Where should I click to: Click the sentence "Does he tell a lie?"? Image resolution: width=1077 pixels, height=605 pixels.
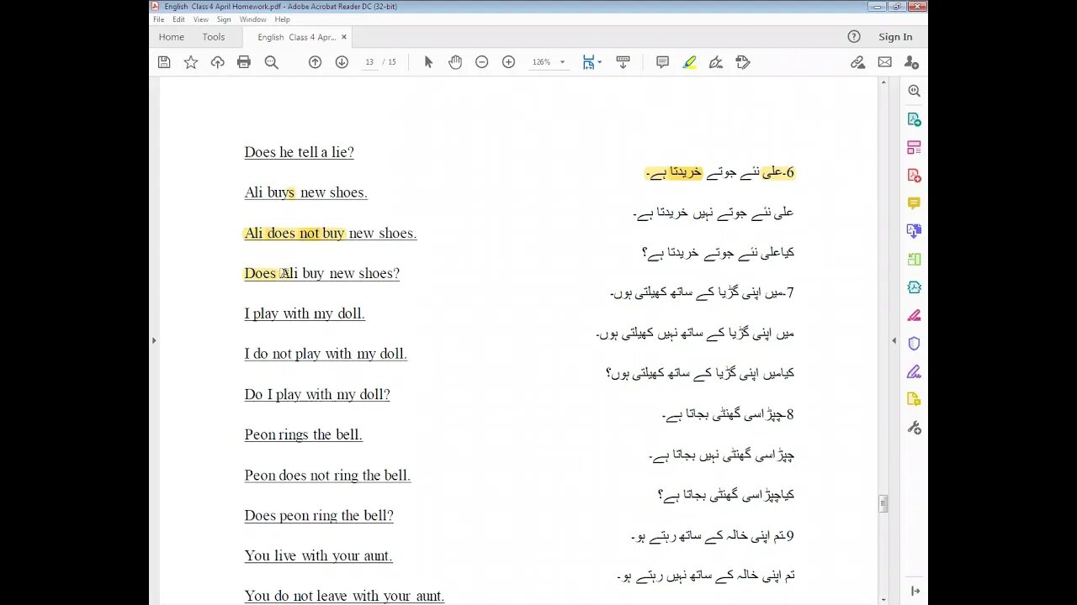tap(300, 152)
